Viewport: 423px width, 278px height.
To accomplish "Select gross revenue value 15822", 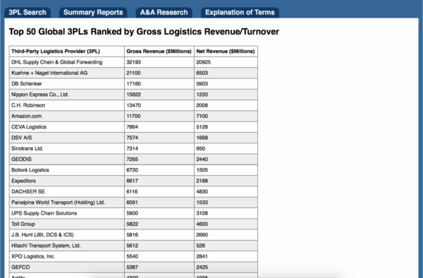I will [x=134, y=95].
